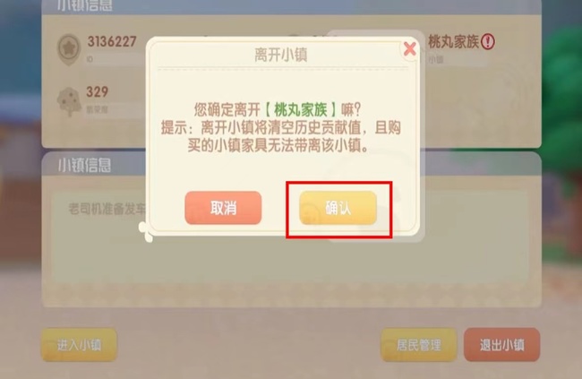582x379 pixels.
Task: Click the green 桃丸家族 text in the dialog
Action: coord(301,109)
